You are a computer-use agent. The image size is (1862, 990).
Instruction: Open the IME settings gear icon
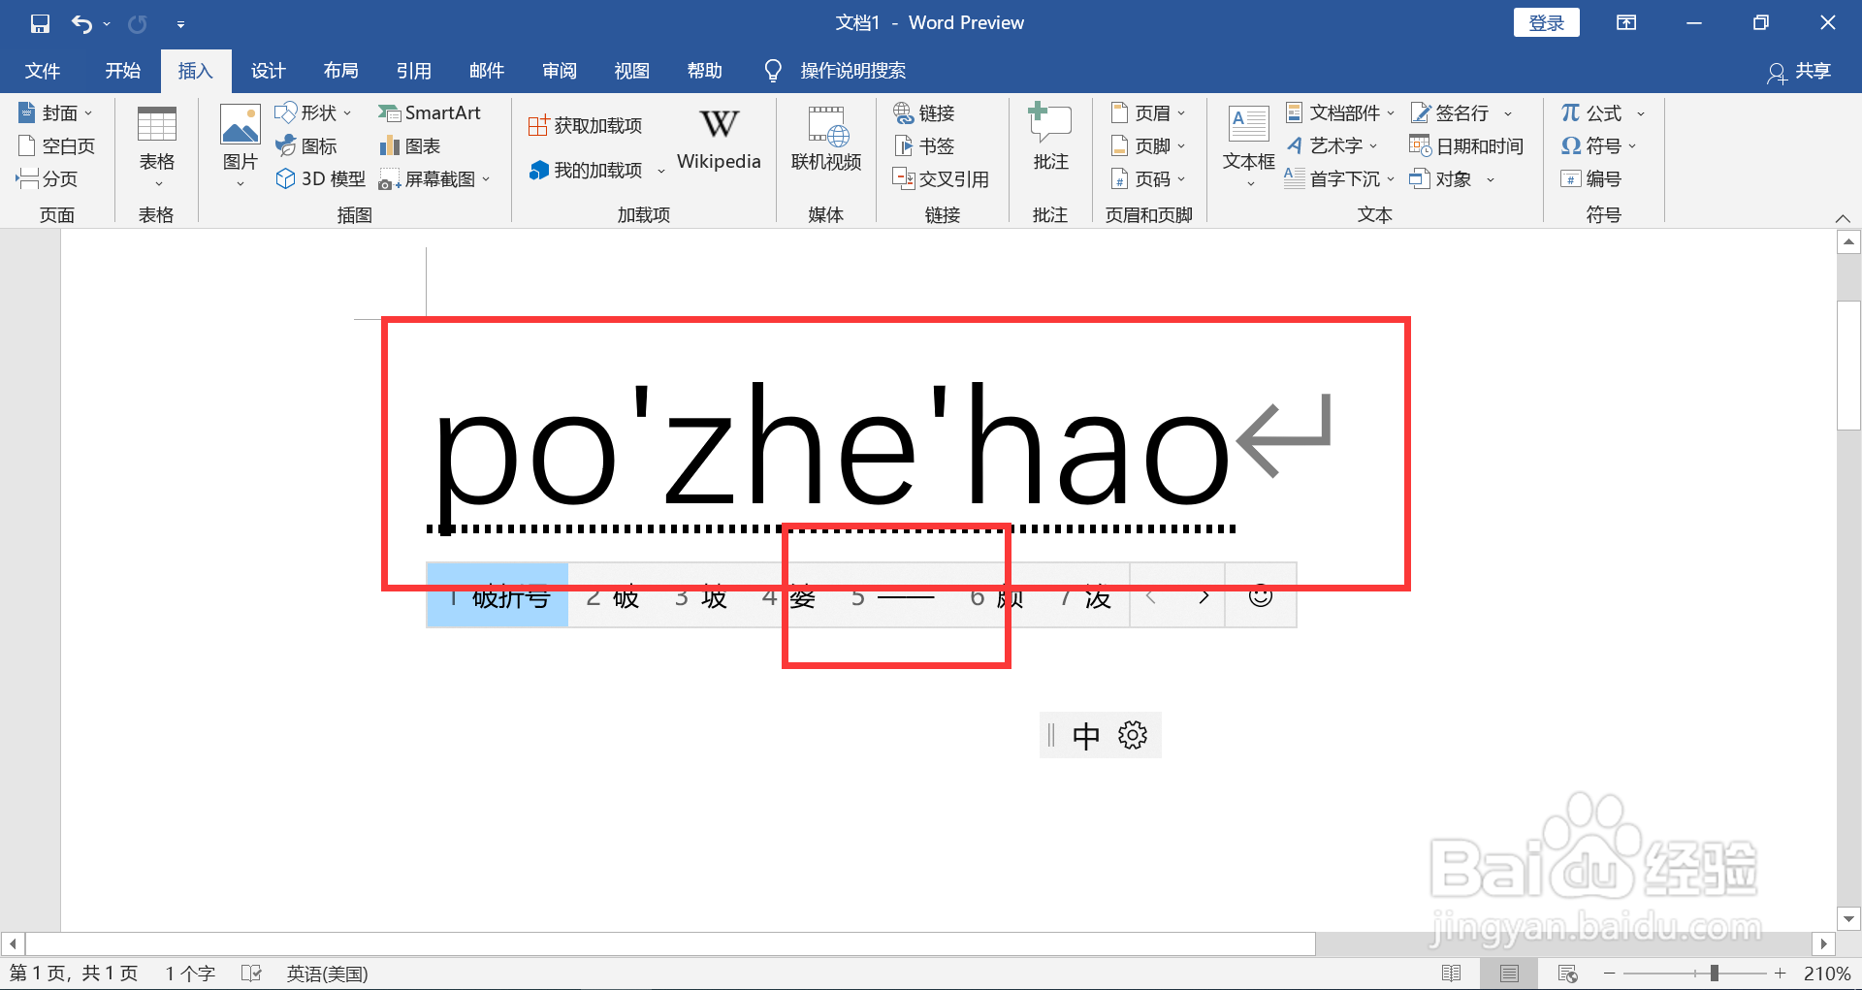point(1133,735)
